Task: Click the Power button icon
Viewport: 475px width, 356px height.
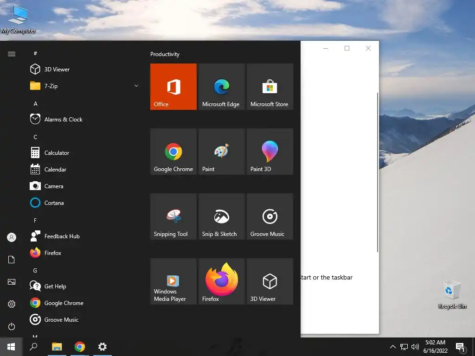Action: [x=12, y=326]
